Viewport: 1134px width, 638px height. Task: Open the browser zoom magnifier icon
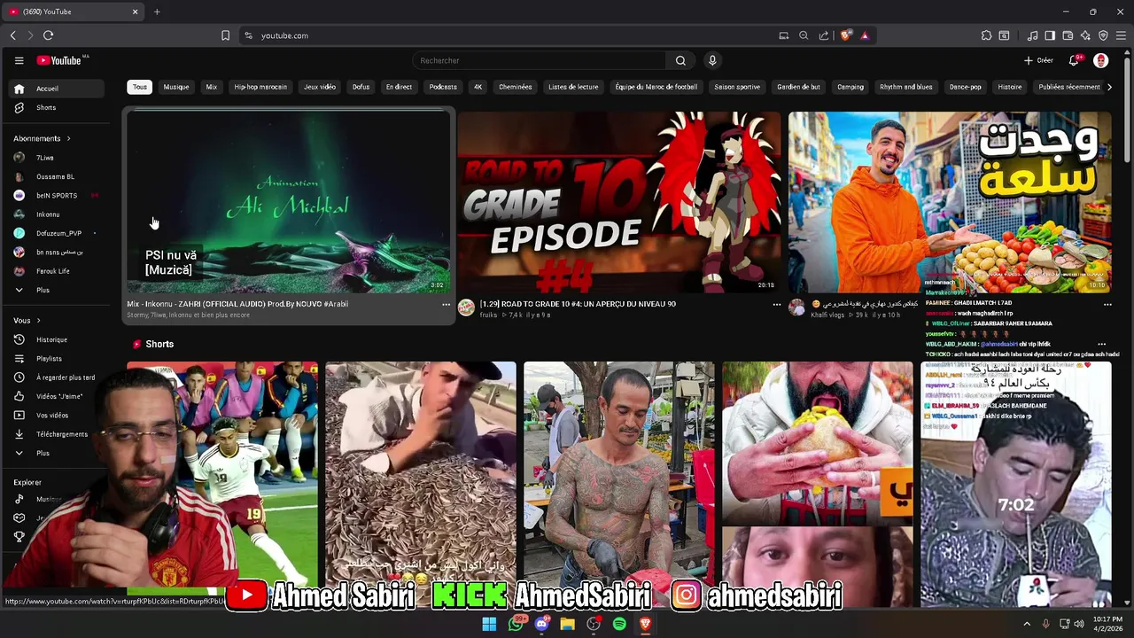tap(804, 35)
